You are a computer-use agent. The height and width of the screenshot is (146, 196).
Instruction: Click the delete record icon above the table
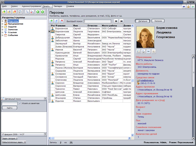pos(61,21)
